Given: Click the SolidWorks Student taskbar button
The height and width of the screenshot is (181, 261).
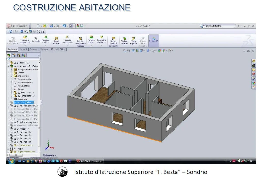Looking at the screenshot, I should click(x=89, y=161).
